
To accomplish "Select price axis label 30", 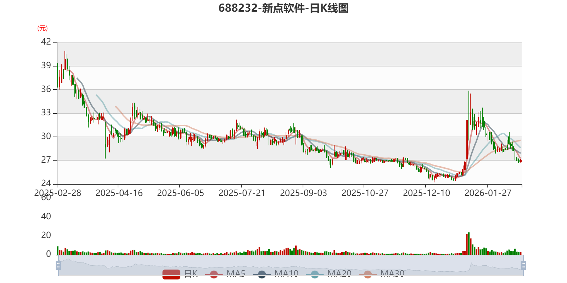I will [x=46, y=136].
